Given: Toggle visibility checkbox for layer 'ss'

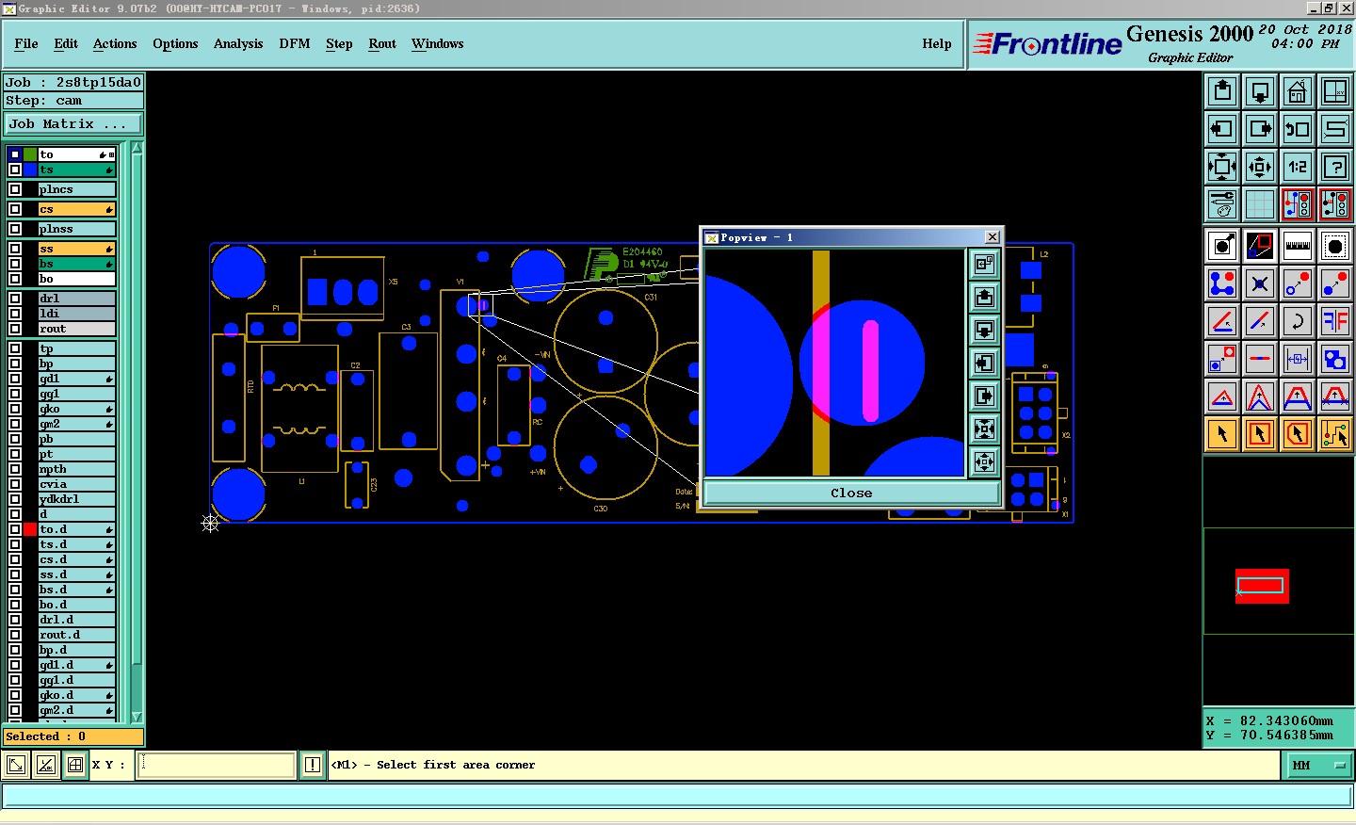Looking at the screenshot, I should click(x=15, y=249).
